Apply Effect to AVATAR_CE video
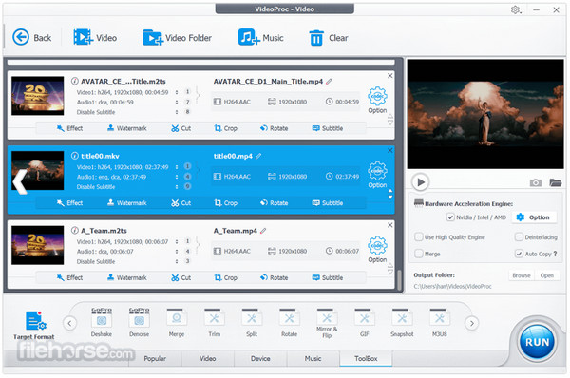This screenshot has height=378, width=570. click(69, 128)
